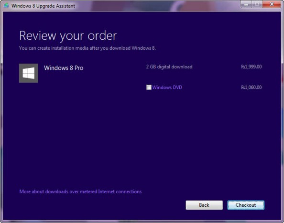The image size is (284, 223).
Task: Select the Windows 8 Pro product name
Action: click(64, 68)
